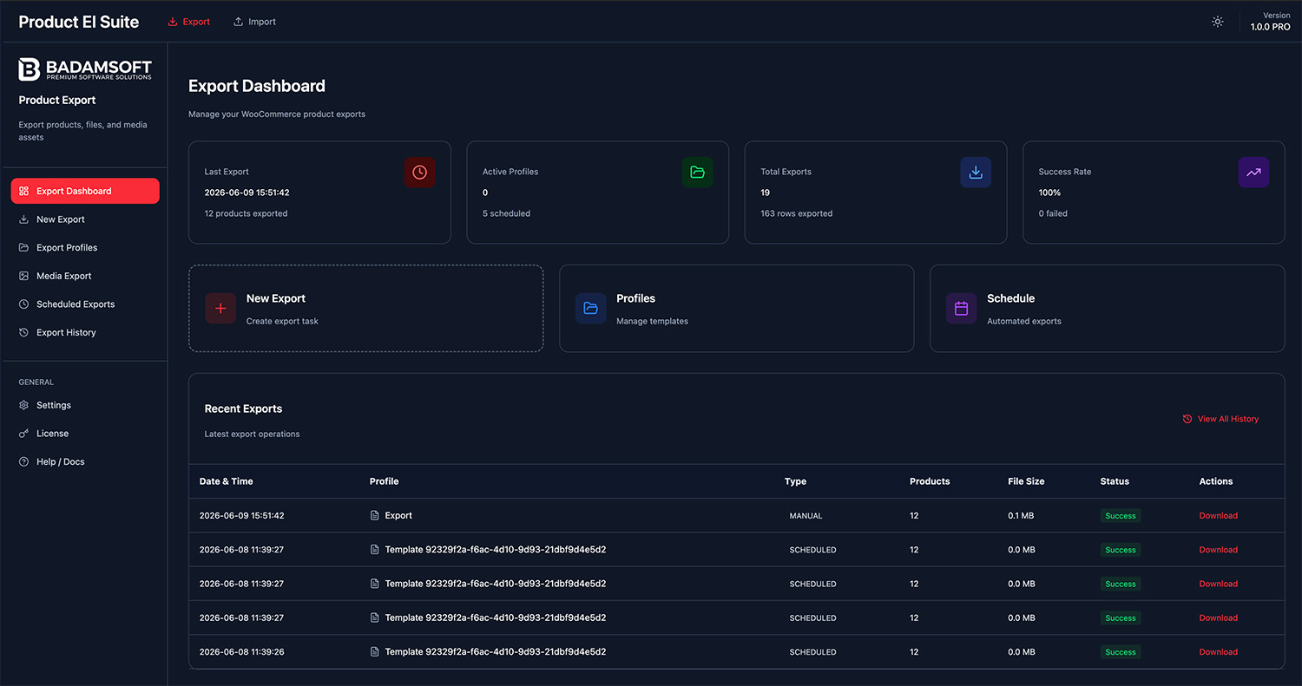Click the file icon next to Export profile row
1302x686 pixels.
click(x=375, y=515)
